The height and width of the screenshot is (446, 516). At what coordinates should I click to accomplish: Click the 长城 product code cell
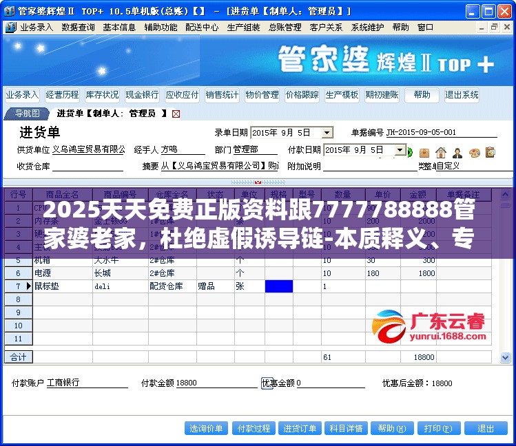121,273
